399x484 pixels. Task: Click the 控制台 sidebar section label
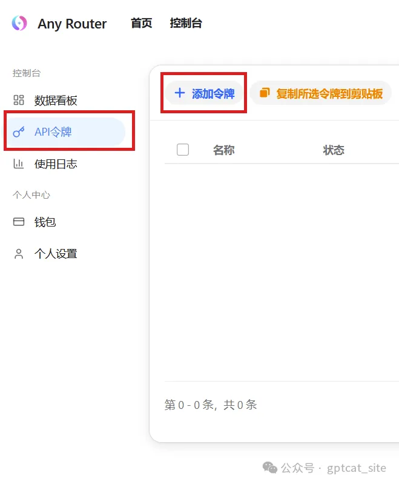click(27, 73)
